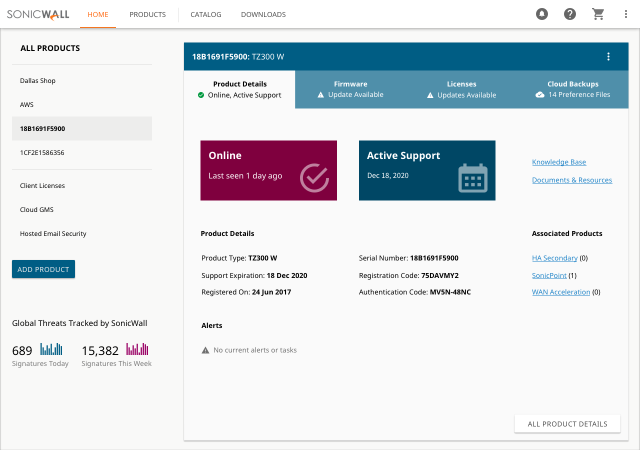The width and height of the screenshot is (640, 450).
Task: Click the serial number value 18B1691F5900
Action: click(x=434, y=258)
